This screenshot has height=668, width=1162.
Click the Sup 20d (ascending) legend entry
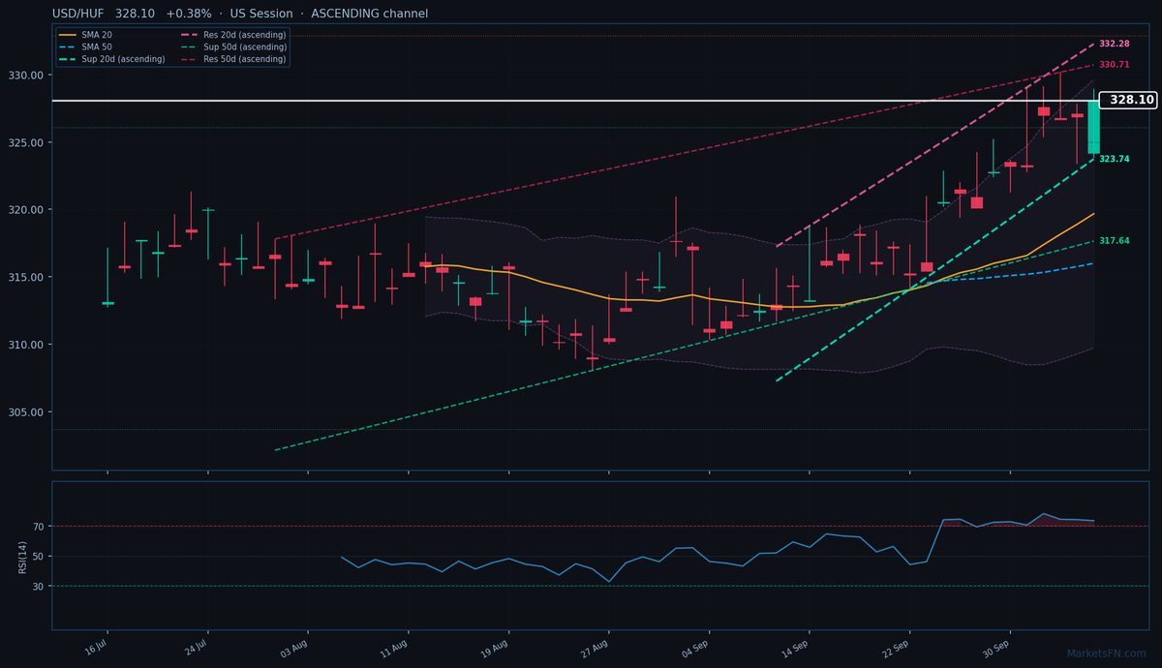coord(111,59)
